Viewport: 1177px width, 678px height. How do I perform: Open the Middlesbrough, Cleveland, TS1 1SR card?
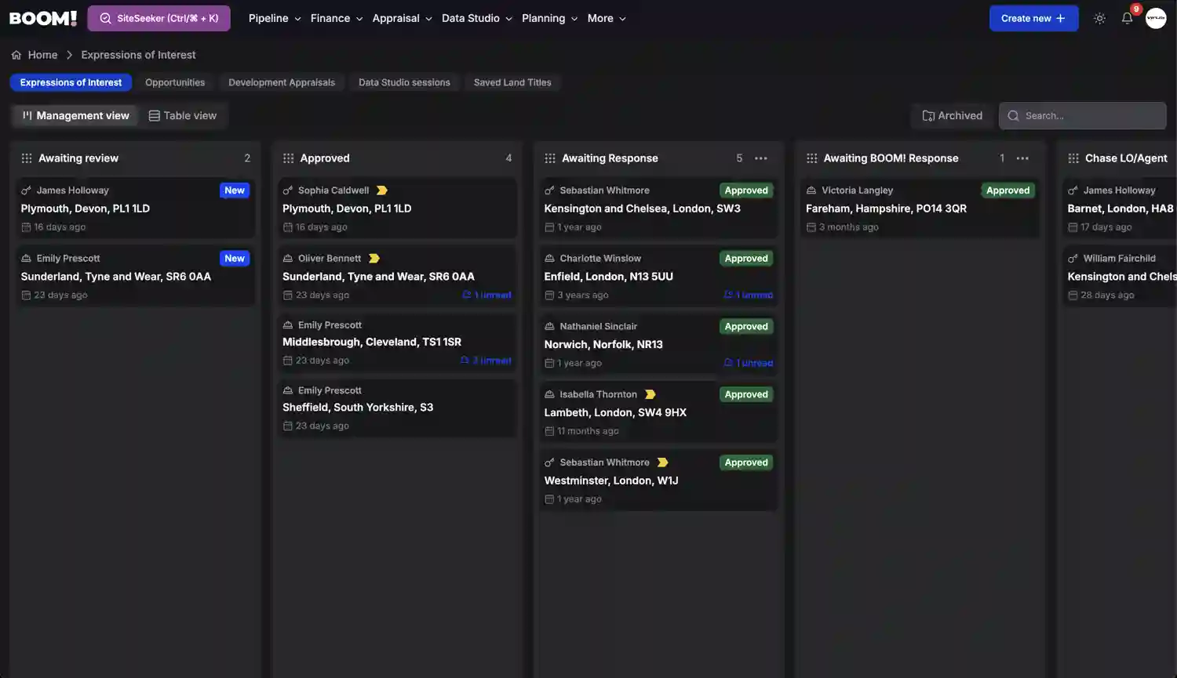click(x=397, y=342)
